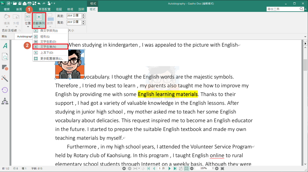The width and height of the screenshot is (308, 172).
Task: Switch to the 檢視 (View) tab
Action: point(70,9)
